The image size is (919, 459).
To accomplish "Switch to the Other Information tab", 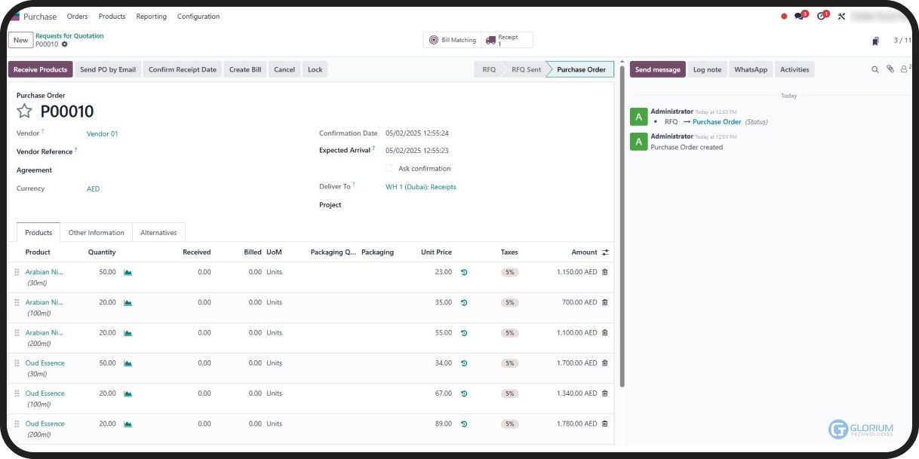I will coord(97,233).
